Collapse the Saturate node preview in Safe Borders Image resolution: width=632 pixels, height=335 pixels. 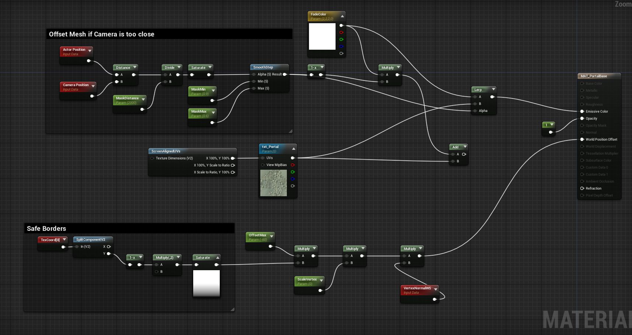pos(218,257)
